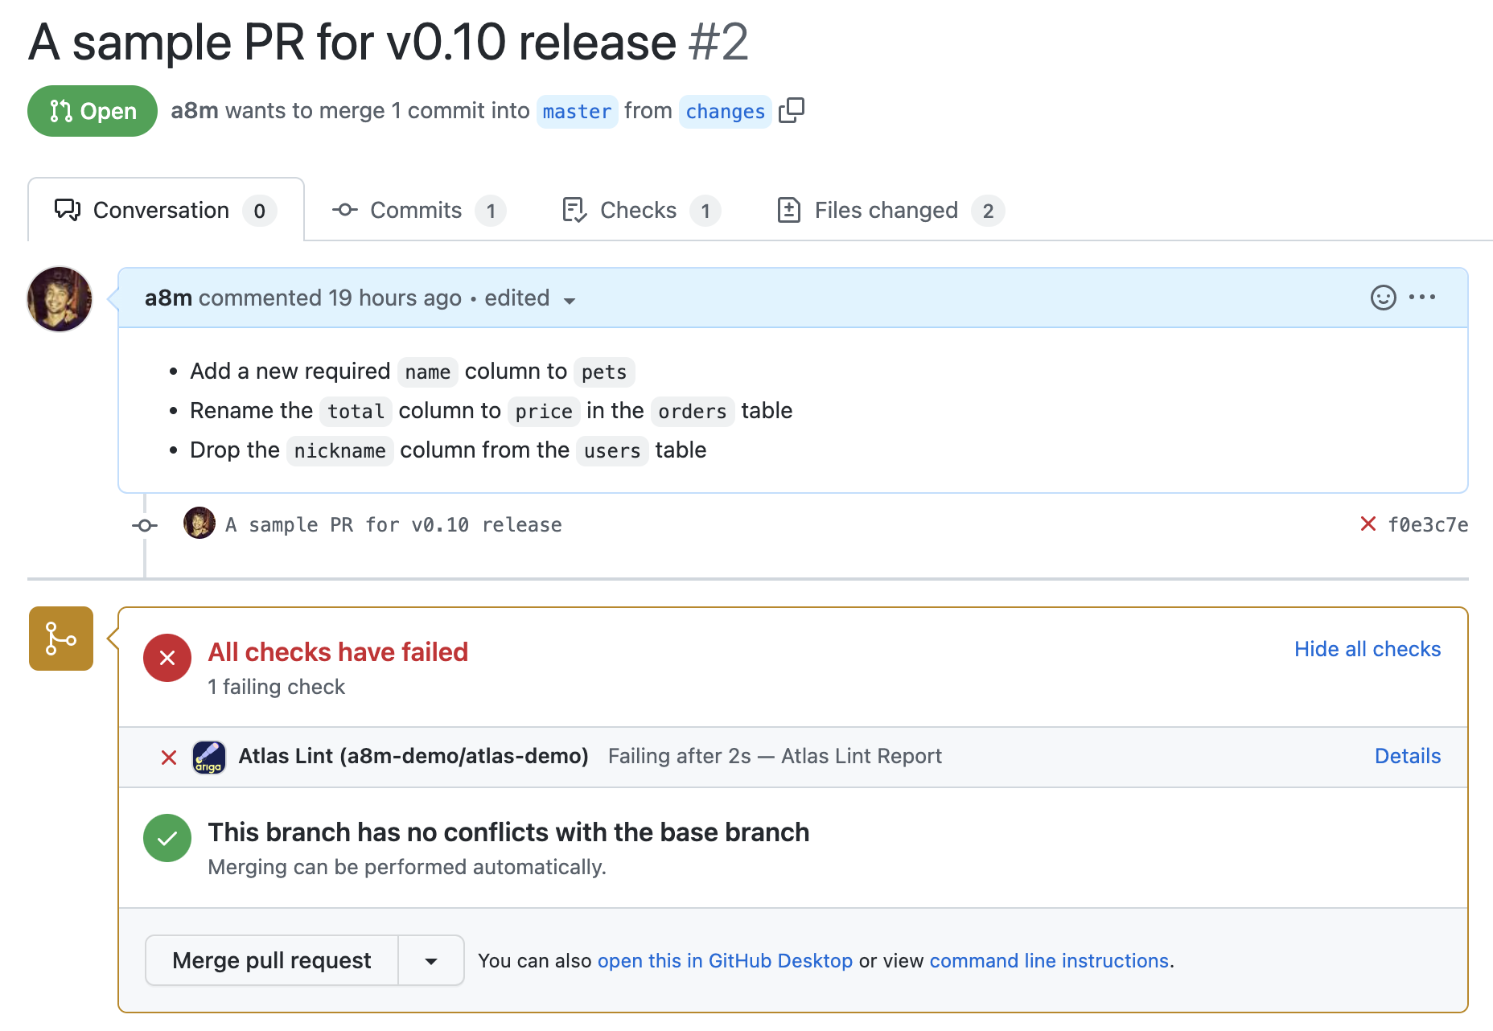The width and height of the screenshot is (1493, 1031).
Task: Click the failing check X beside Atlas Lint
Action: [168, 757]
